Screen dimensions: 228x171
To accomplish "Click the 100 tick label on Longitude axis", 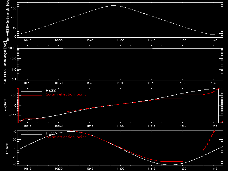I will pyautogui.click(x=14, y=96).
